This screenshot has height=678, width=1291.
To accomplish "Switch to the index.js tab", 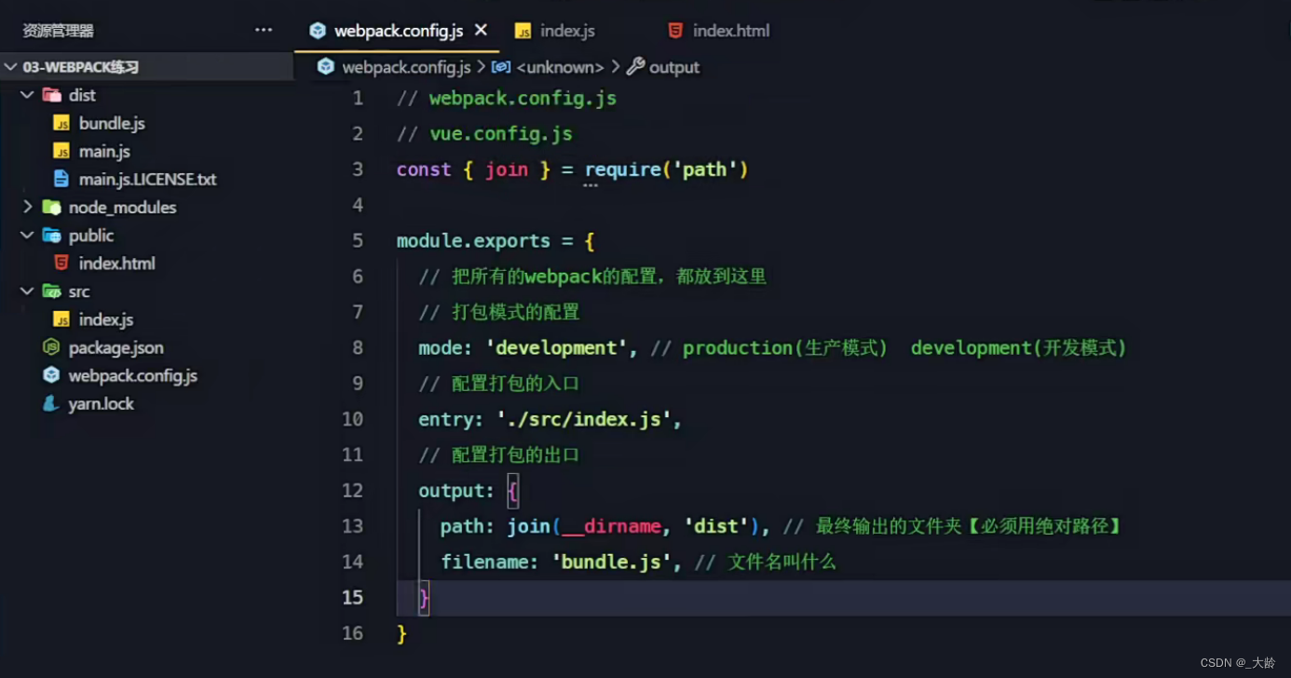I will [x=566, y=30].
